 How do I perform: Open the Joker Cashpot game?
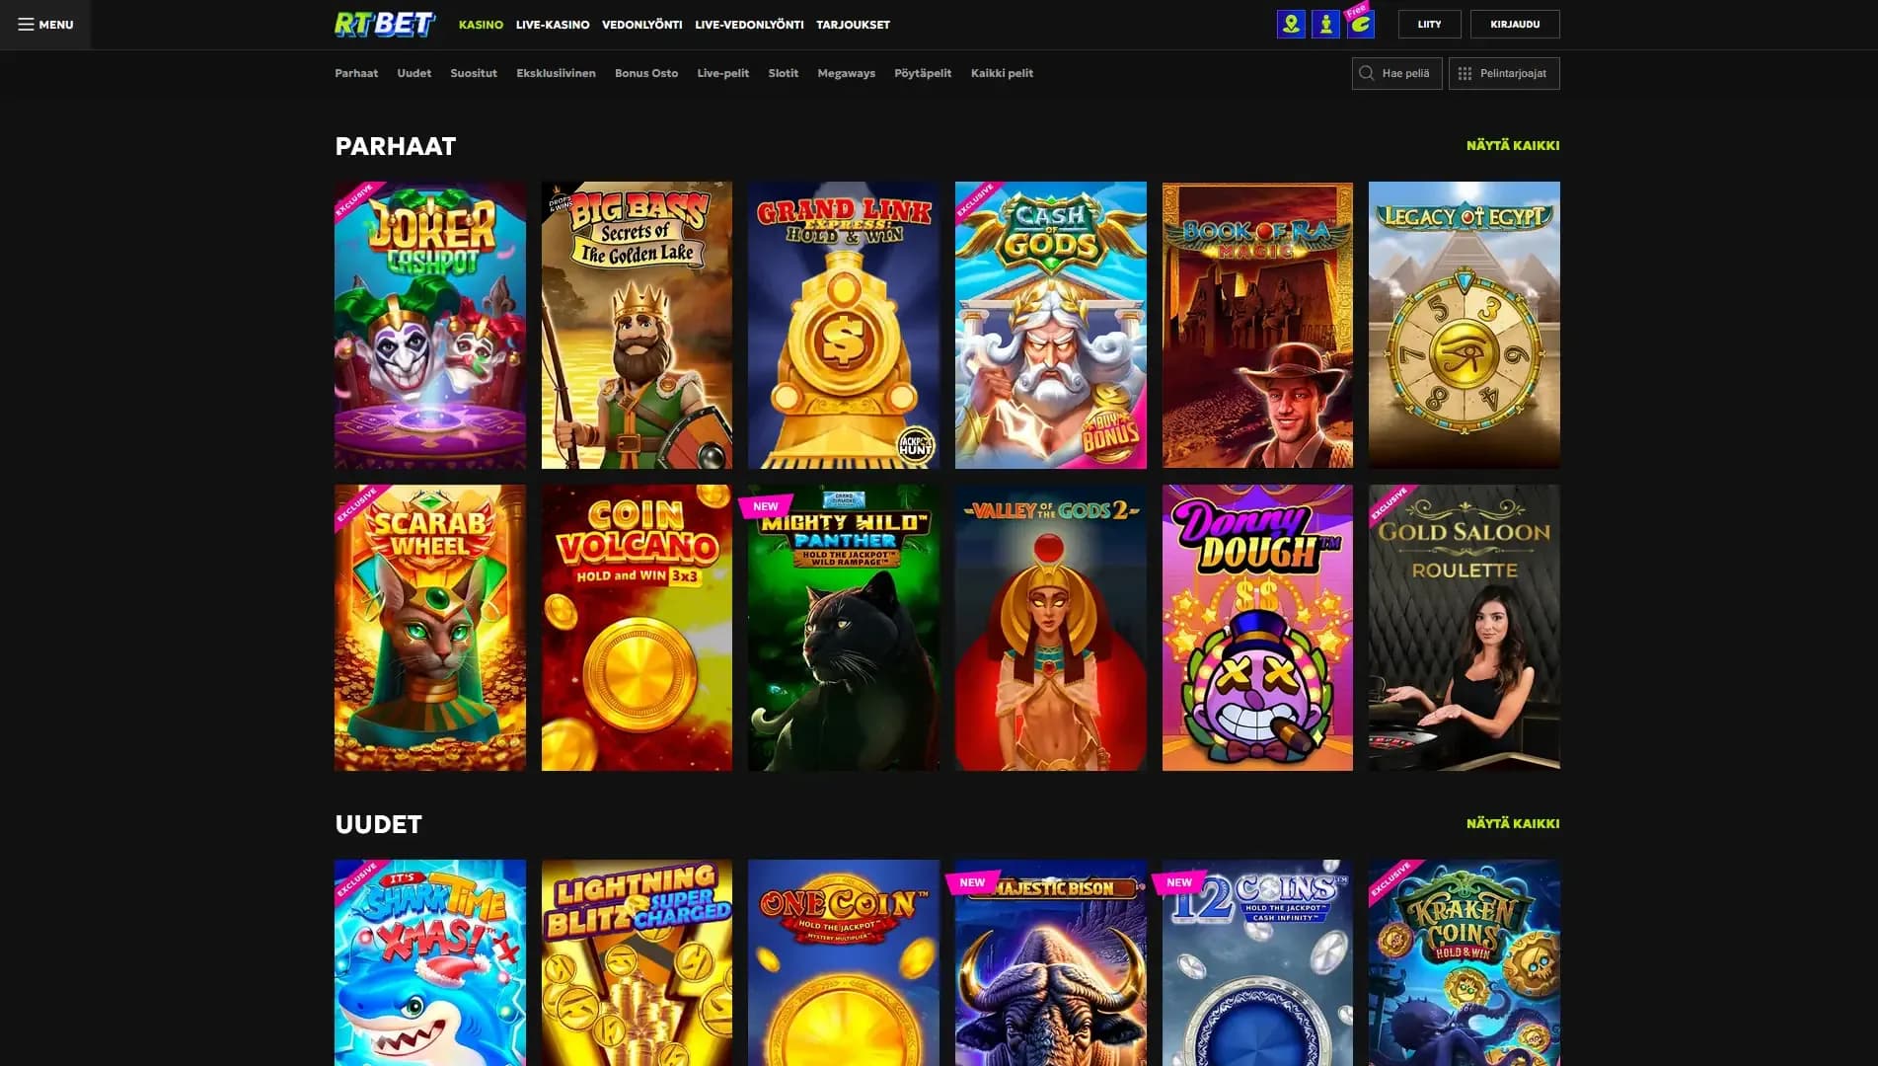[430, 325]
